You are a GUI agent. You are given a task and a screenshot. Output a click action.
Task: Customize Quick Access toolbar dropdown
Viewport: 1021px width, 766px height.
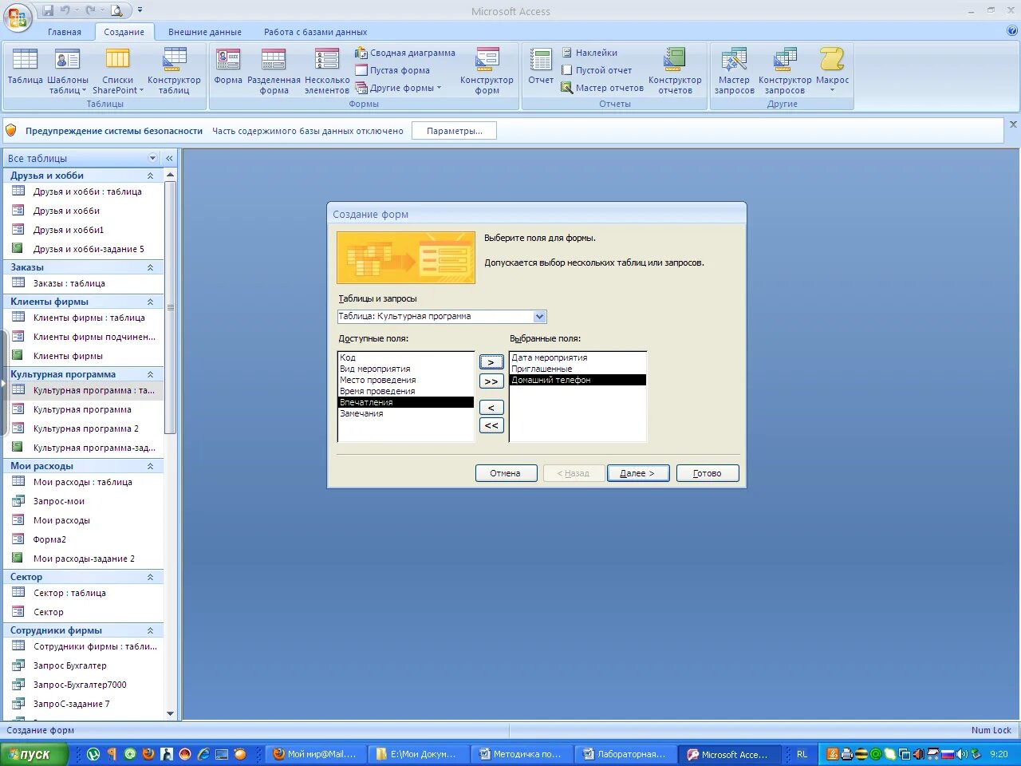point(140,10)
